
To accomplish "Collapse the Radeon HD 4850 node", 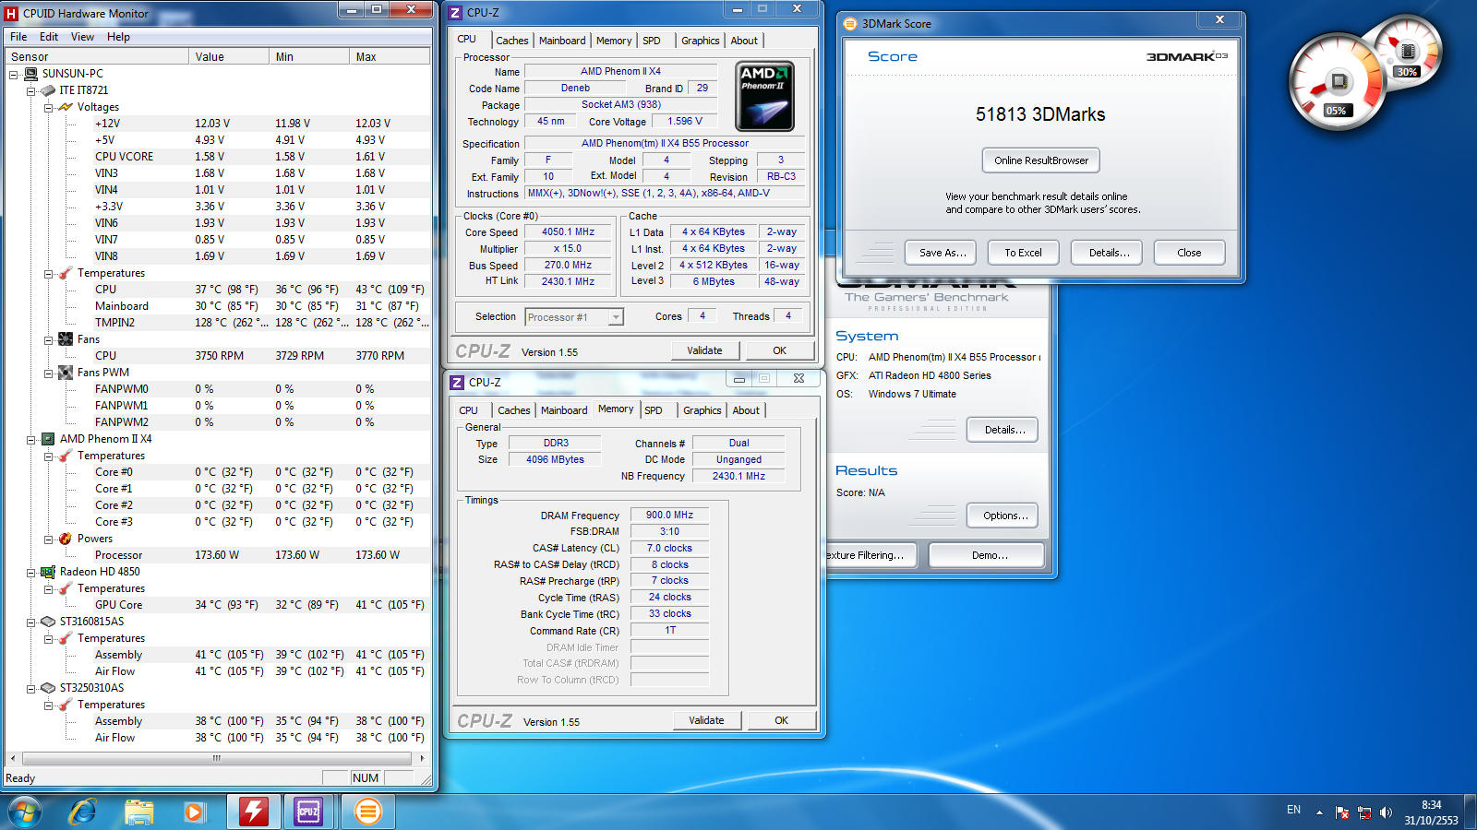I will pyautogui.click(x=30, y=572).
